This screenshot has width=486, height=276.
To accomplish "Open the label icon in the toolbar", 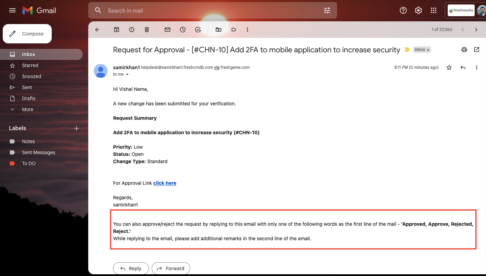I will click(234, 30).
